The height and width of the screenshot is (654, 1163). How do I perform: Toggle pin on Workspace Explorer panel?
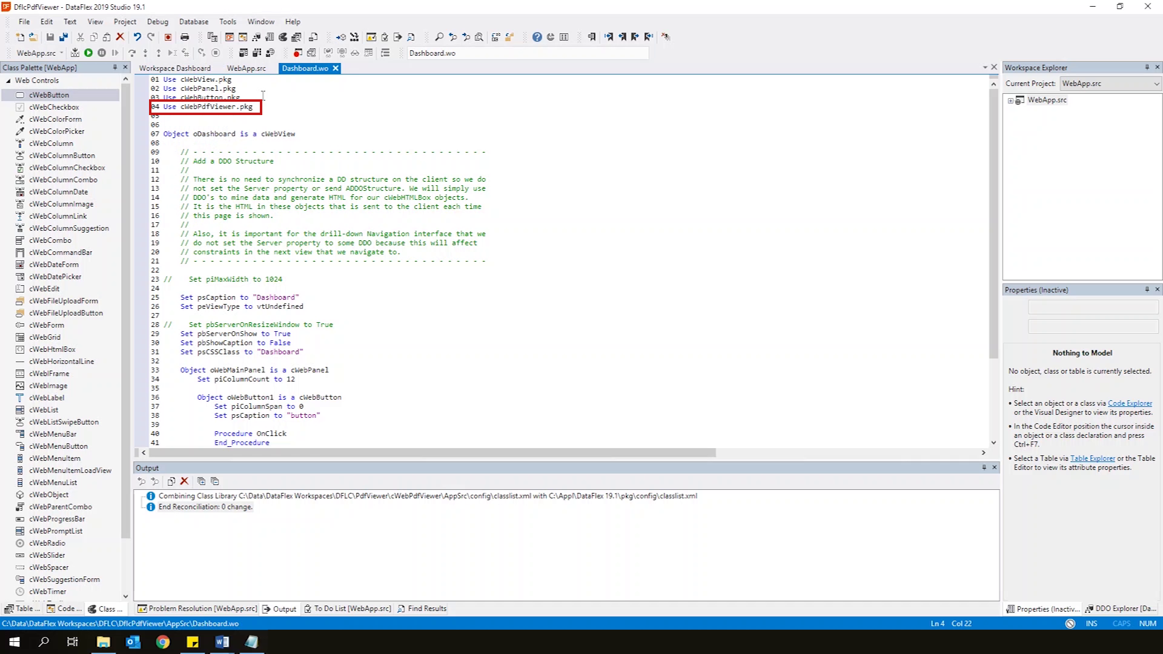pyautogui.click(x=1147, y=67)
